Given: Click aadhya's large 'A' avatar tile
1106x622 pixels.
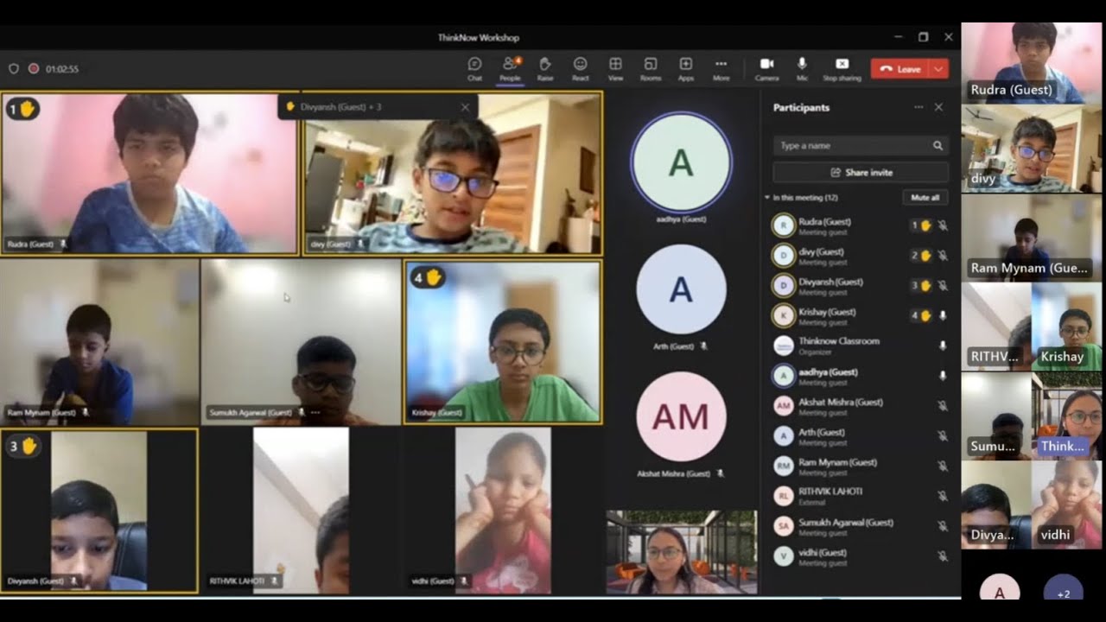Looking at the screenshot, I should (681, 162).
